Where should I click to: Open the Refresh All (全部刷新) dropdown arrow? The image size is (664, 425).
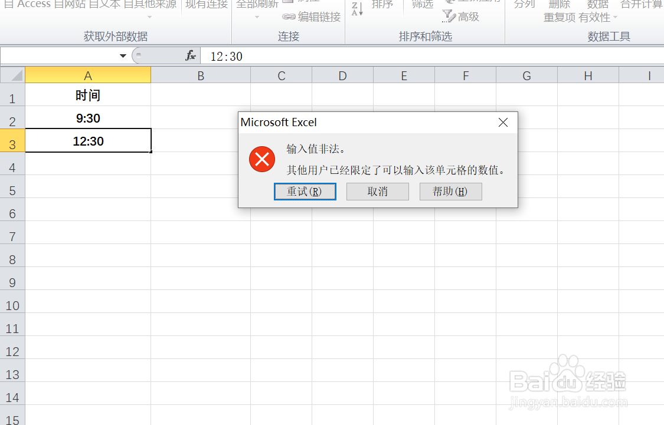coord(257,17)
